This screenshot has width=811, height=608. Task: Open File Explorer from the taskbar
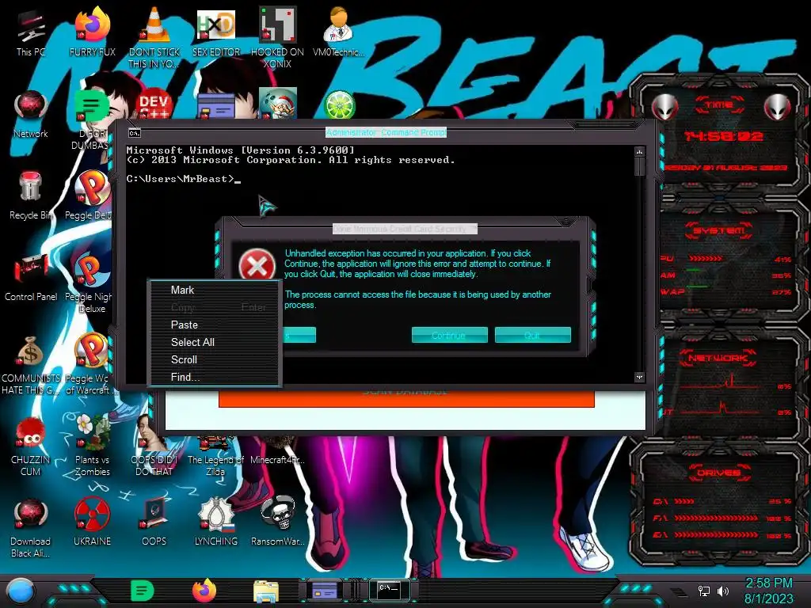tap(266, 591)
